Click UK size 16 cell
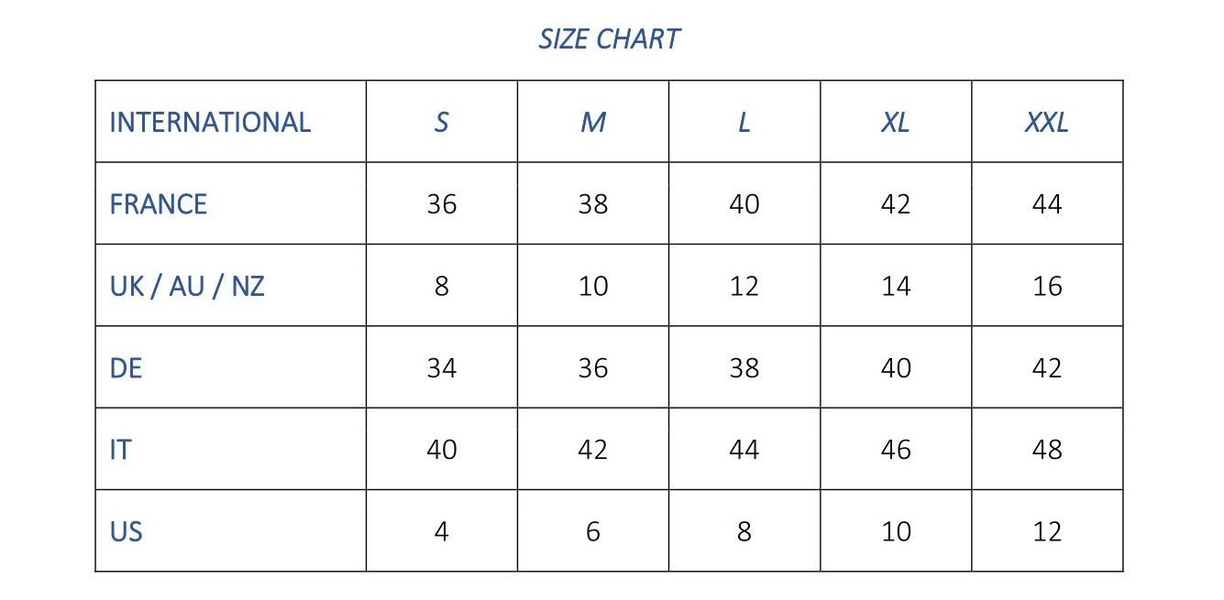 pyautogui.click(x=1047, y=286)
